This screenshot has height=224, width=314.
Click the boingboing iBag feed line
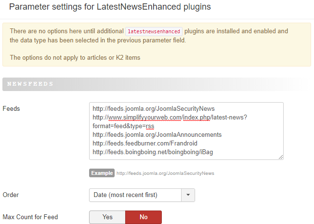pos(153,152)
